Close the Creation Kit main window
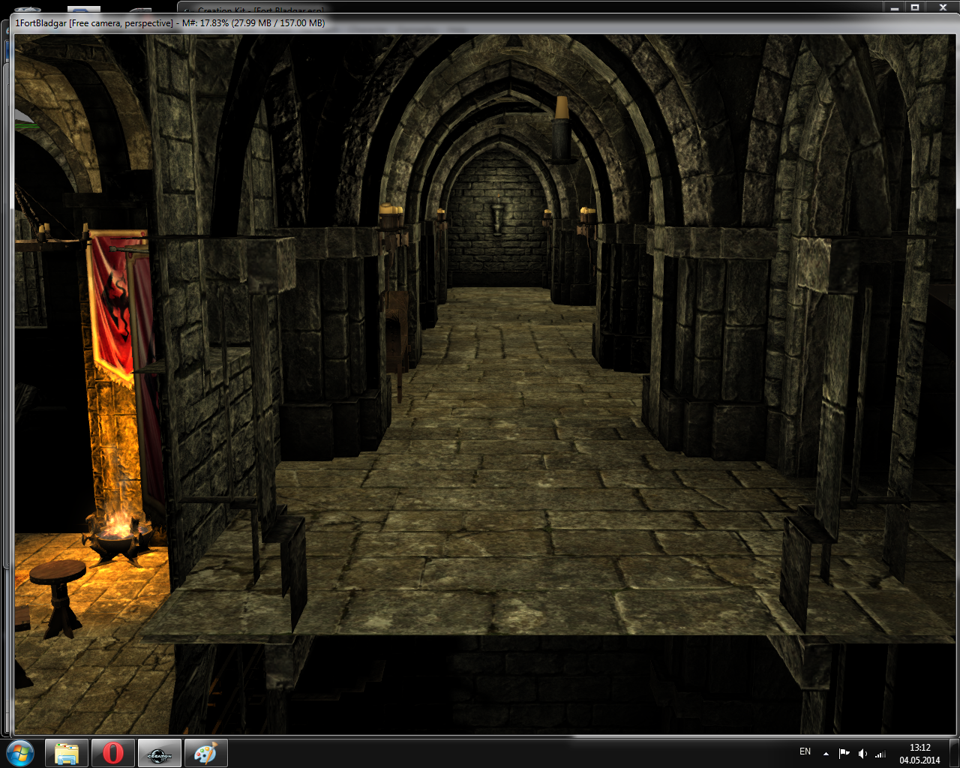 942,7
